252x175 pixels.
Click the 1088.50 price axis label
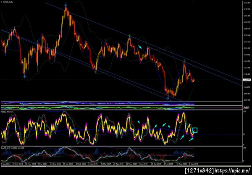click(247, 94)
